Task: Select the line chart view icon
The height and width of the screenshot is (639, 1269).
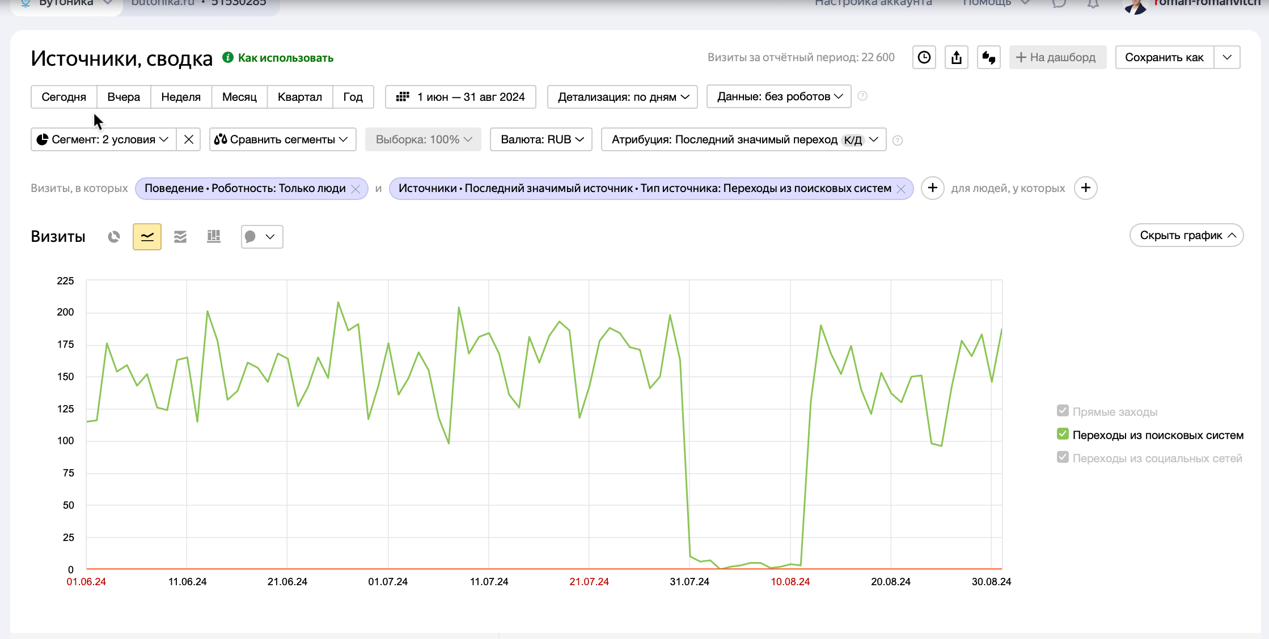Action: point(147,237)
